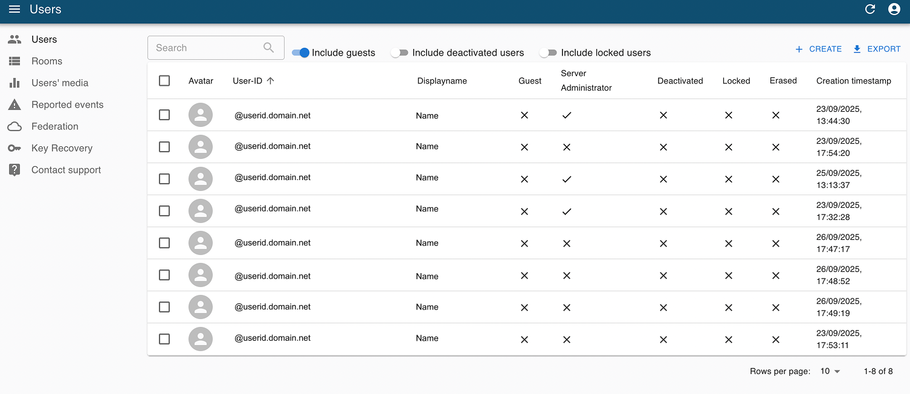Click the Reported events warning icon

point(15,105)
